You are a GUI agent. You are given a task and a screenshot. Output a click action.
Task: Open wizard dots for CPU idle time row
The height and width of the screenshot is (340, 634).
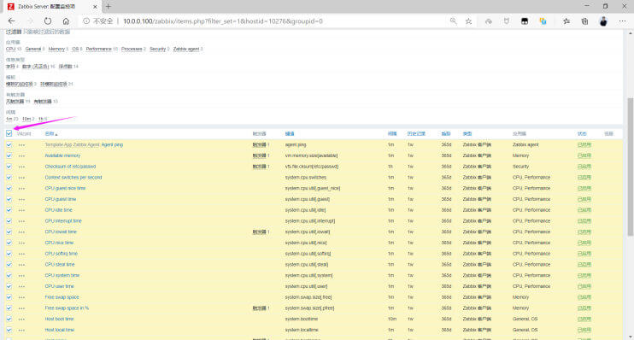21,210
